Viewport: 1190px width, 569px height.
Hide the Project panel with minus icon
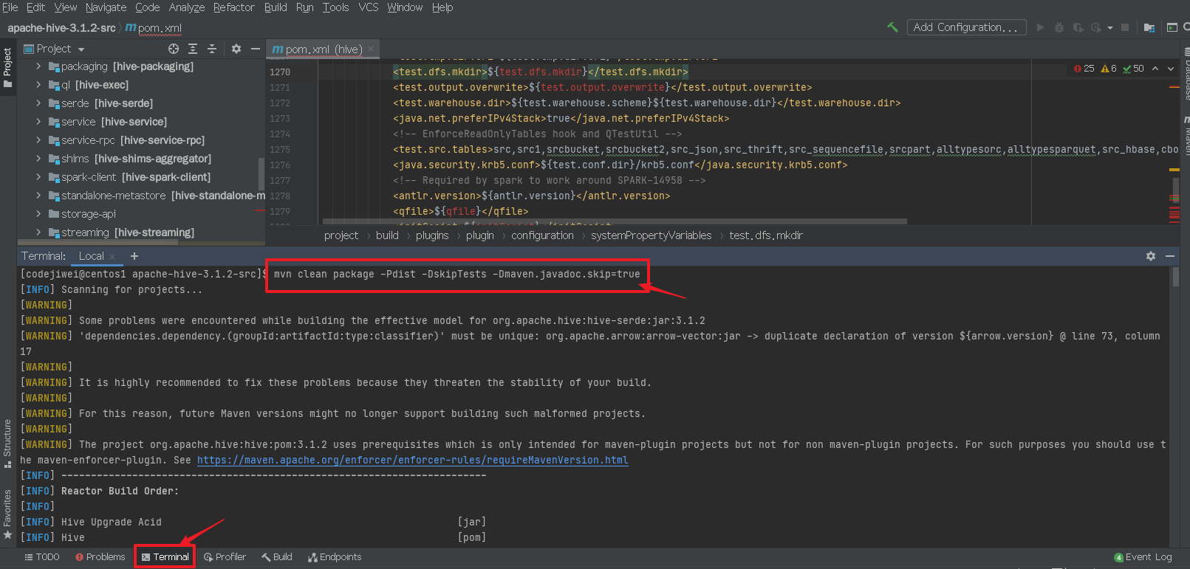[x=256, y=49]
